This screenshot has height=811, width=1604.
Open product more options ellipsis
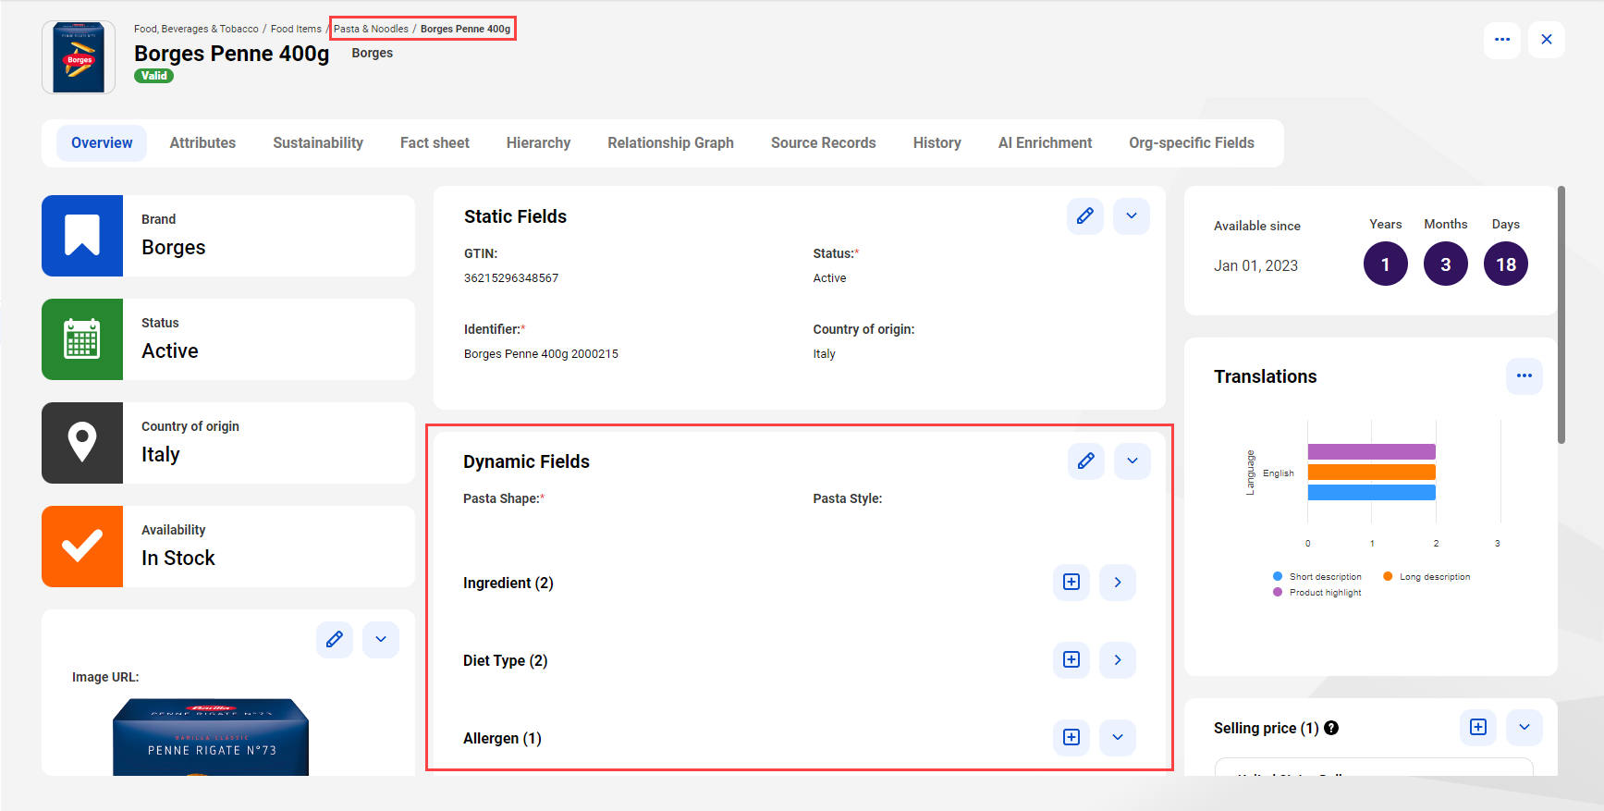click(x=1502, y=40)
